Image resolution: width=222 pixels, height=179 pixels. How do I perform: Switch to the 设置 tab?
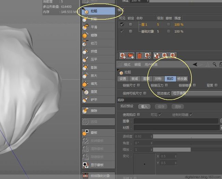(x=123, y=79)
